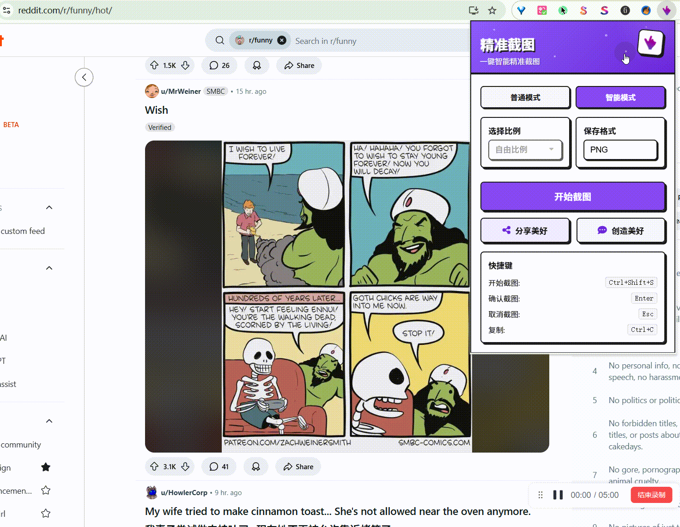Screen dimensions: 680x527
Task: Switch to 智能模式 smart mode
Action: coord(620,98)
